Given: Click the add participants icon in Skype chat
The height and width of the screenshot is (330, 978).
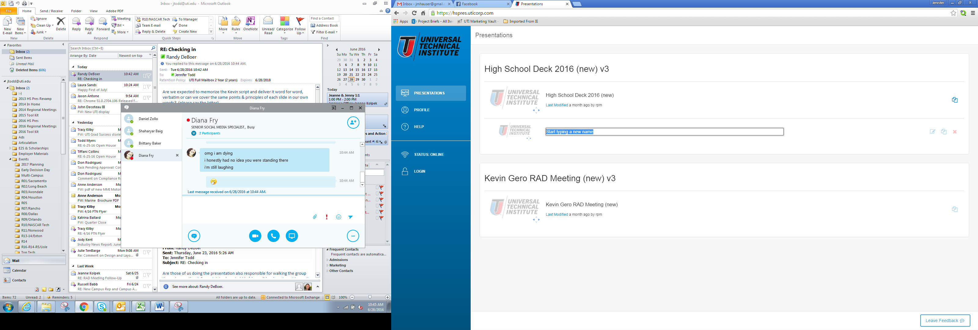Looking at the screenshot, I should pos(353,122).
